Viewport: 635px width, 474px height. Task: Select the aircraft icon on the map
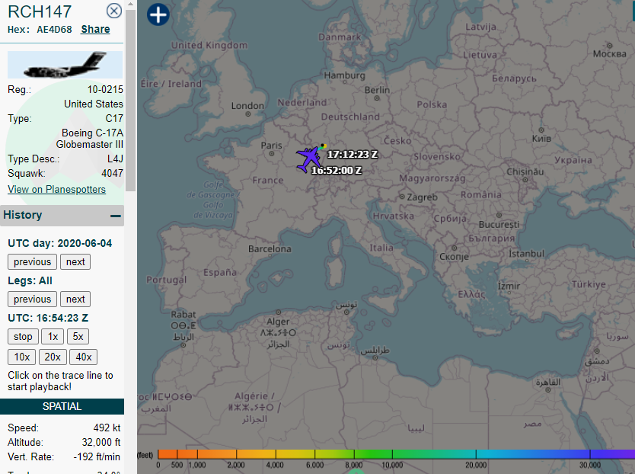[x=308, y=158]
